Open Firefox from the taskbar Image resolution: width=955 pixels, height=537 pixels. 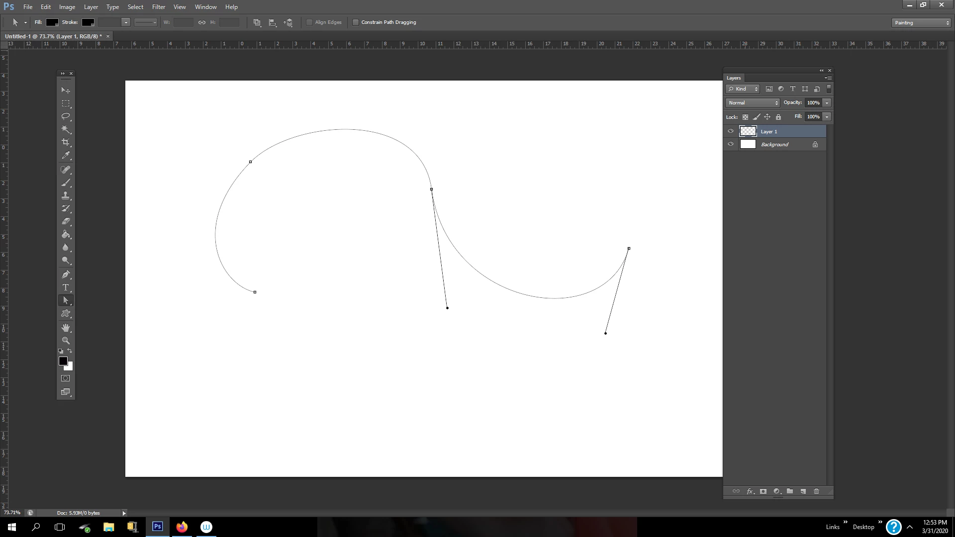(x=182, y=527)
